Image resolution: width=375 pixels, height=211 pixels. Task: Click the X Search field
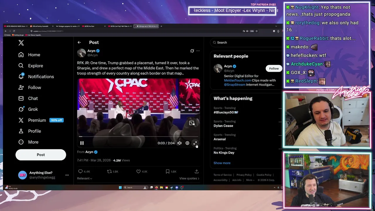pos(246,42)
